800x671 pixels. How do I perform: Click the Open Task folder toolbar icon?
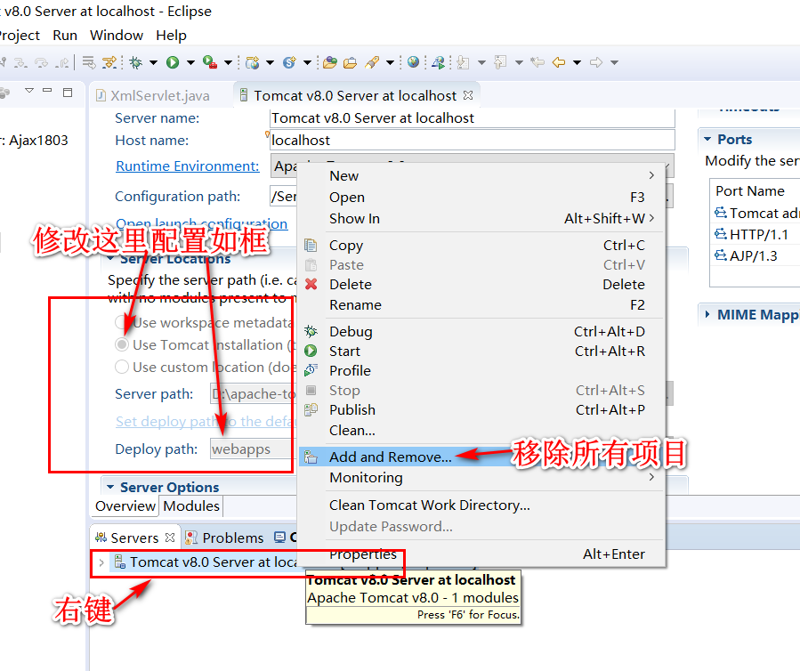pos(350,63)
